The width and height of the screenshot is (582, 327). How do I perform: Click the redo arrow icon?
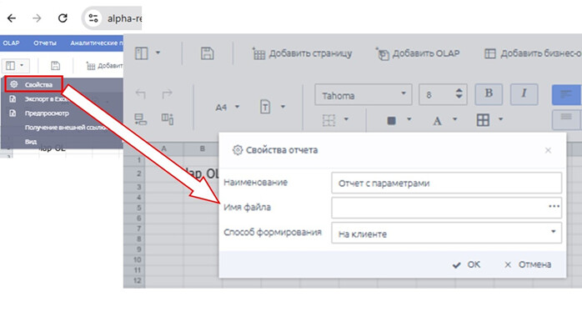click(167, 93)
